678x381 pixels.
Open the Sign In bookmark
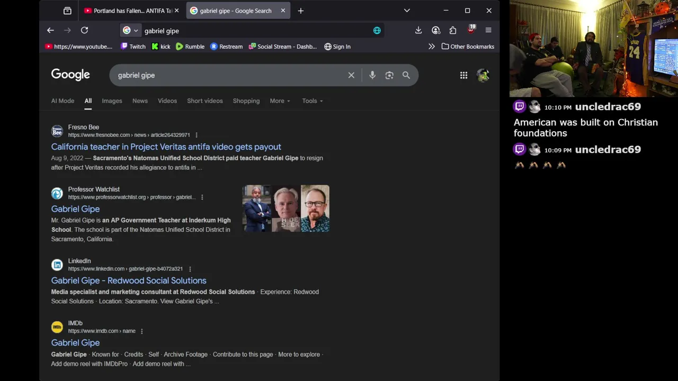click(337, 47)
